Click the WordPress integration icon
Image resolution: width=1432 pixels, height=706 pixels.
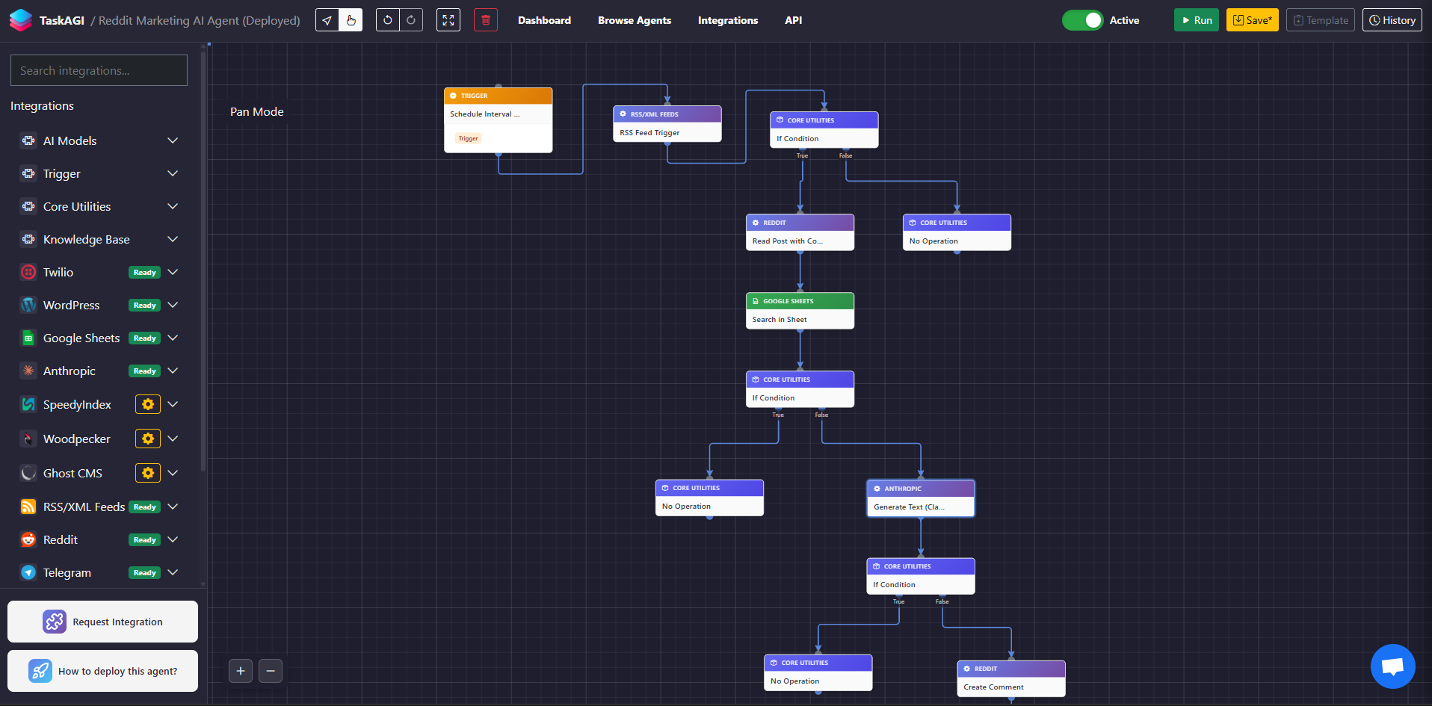point(28,305)
